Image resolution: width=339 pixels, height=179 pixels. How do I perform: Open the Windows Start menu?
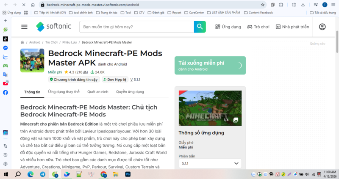pyautogui.click(x=6, y=174)
